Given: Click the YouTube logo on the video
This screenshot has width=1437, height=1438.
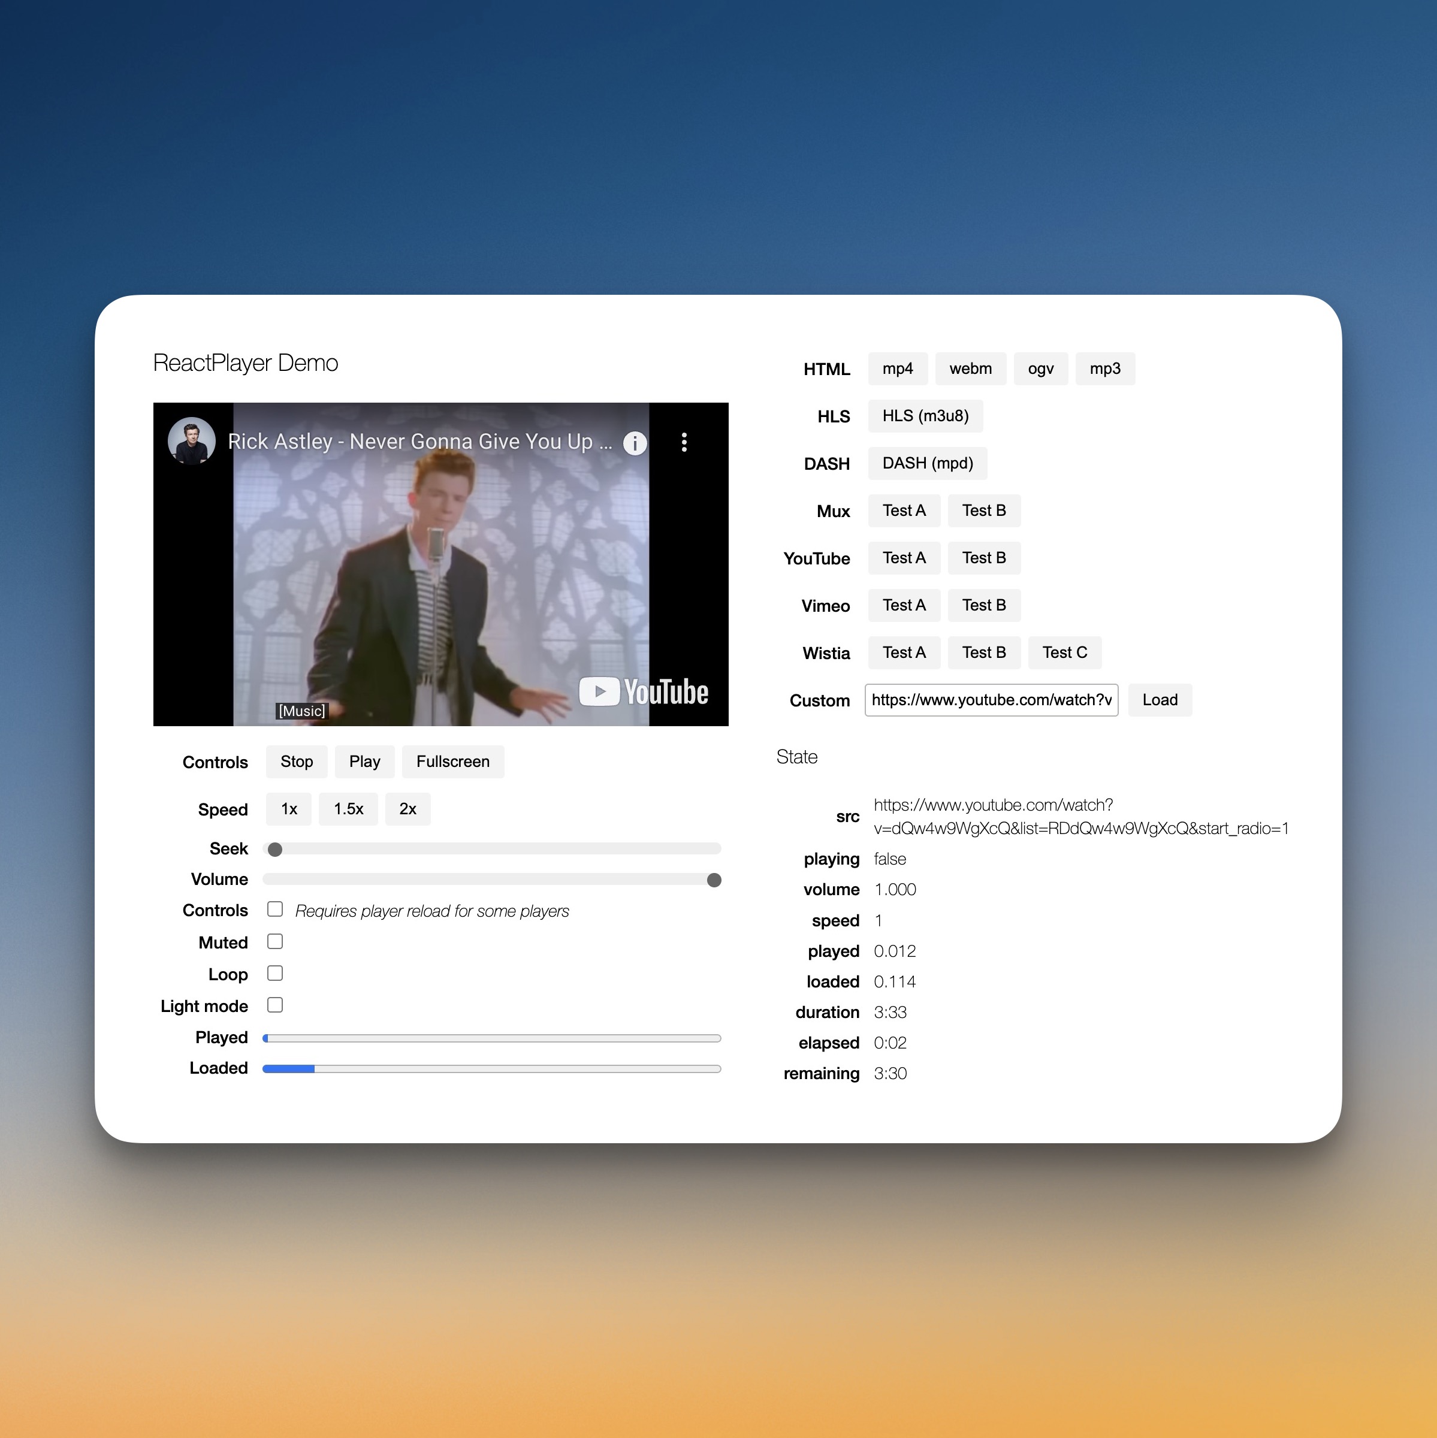Looking at the screenshot, I should coord(644,691).
